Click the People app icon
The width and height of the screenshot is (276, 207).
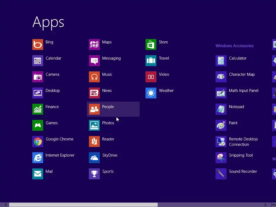[x=94, y=109]
